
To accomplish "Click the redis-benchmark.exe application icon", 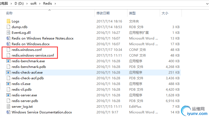I will [8, 61].
